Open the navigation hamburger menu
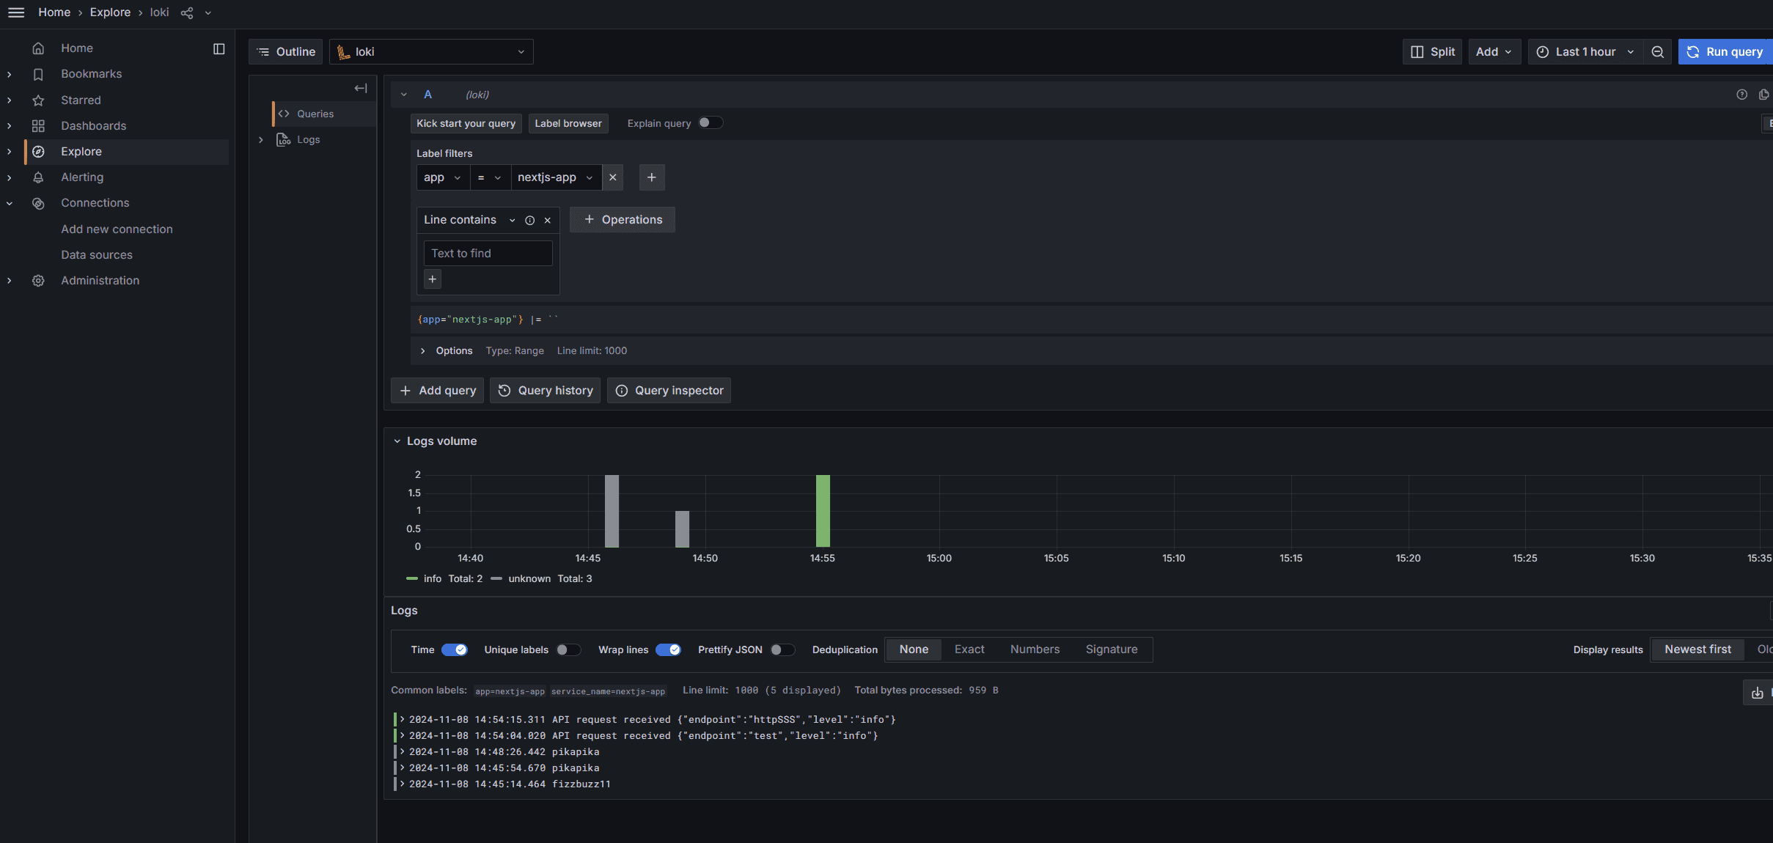Viewport: 1773px width, 843px height. tap(16, 12)
